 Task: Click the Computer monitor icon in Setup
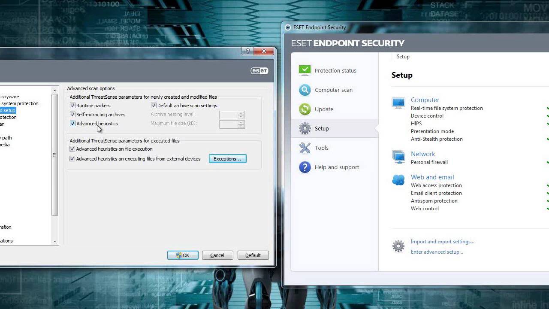398,103
